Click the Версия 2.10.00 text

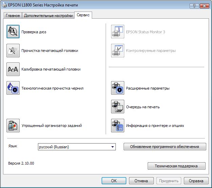[x=21, y=163]
